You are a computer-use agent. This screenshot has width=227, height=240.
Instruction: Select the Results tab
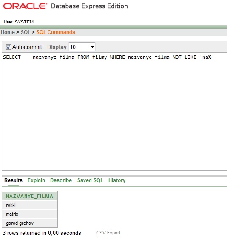[13, 180]
